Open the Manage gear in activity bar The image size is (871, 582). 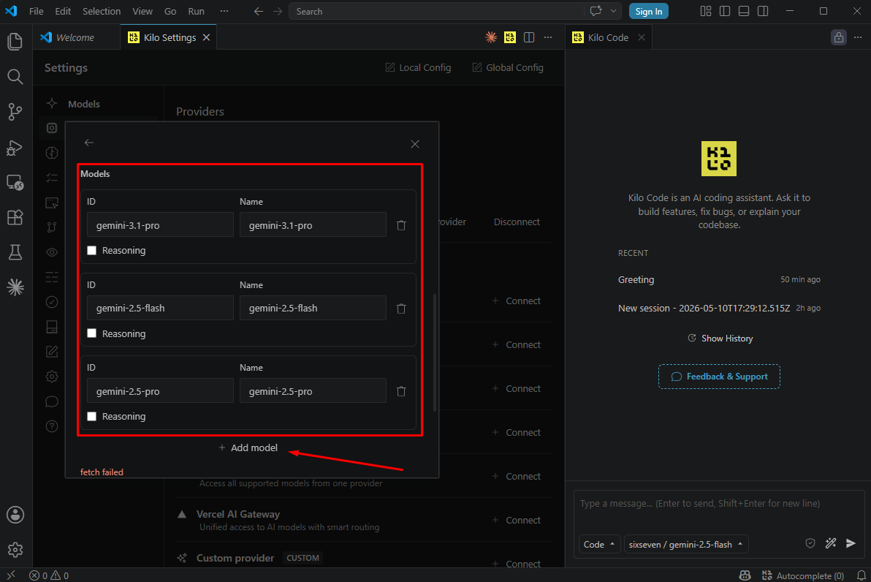click(x=15, y=550)
